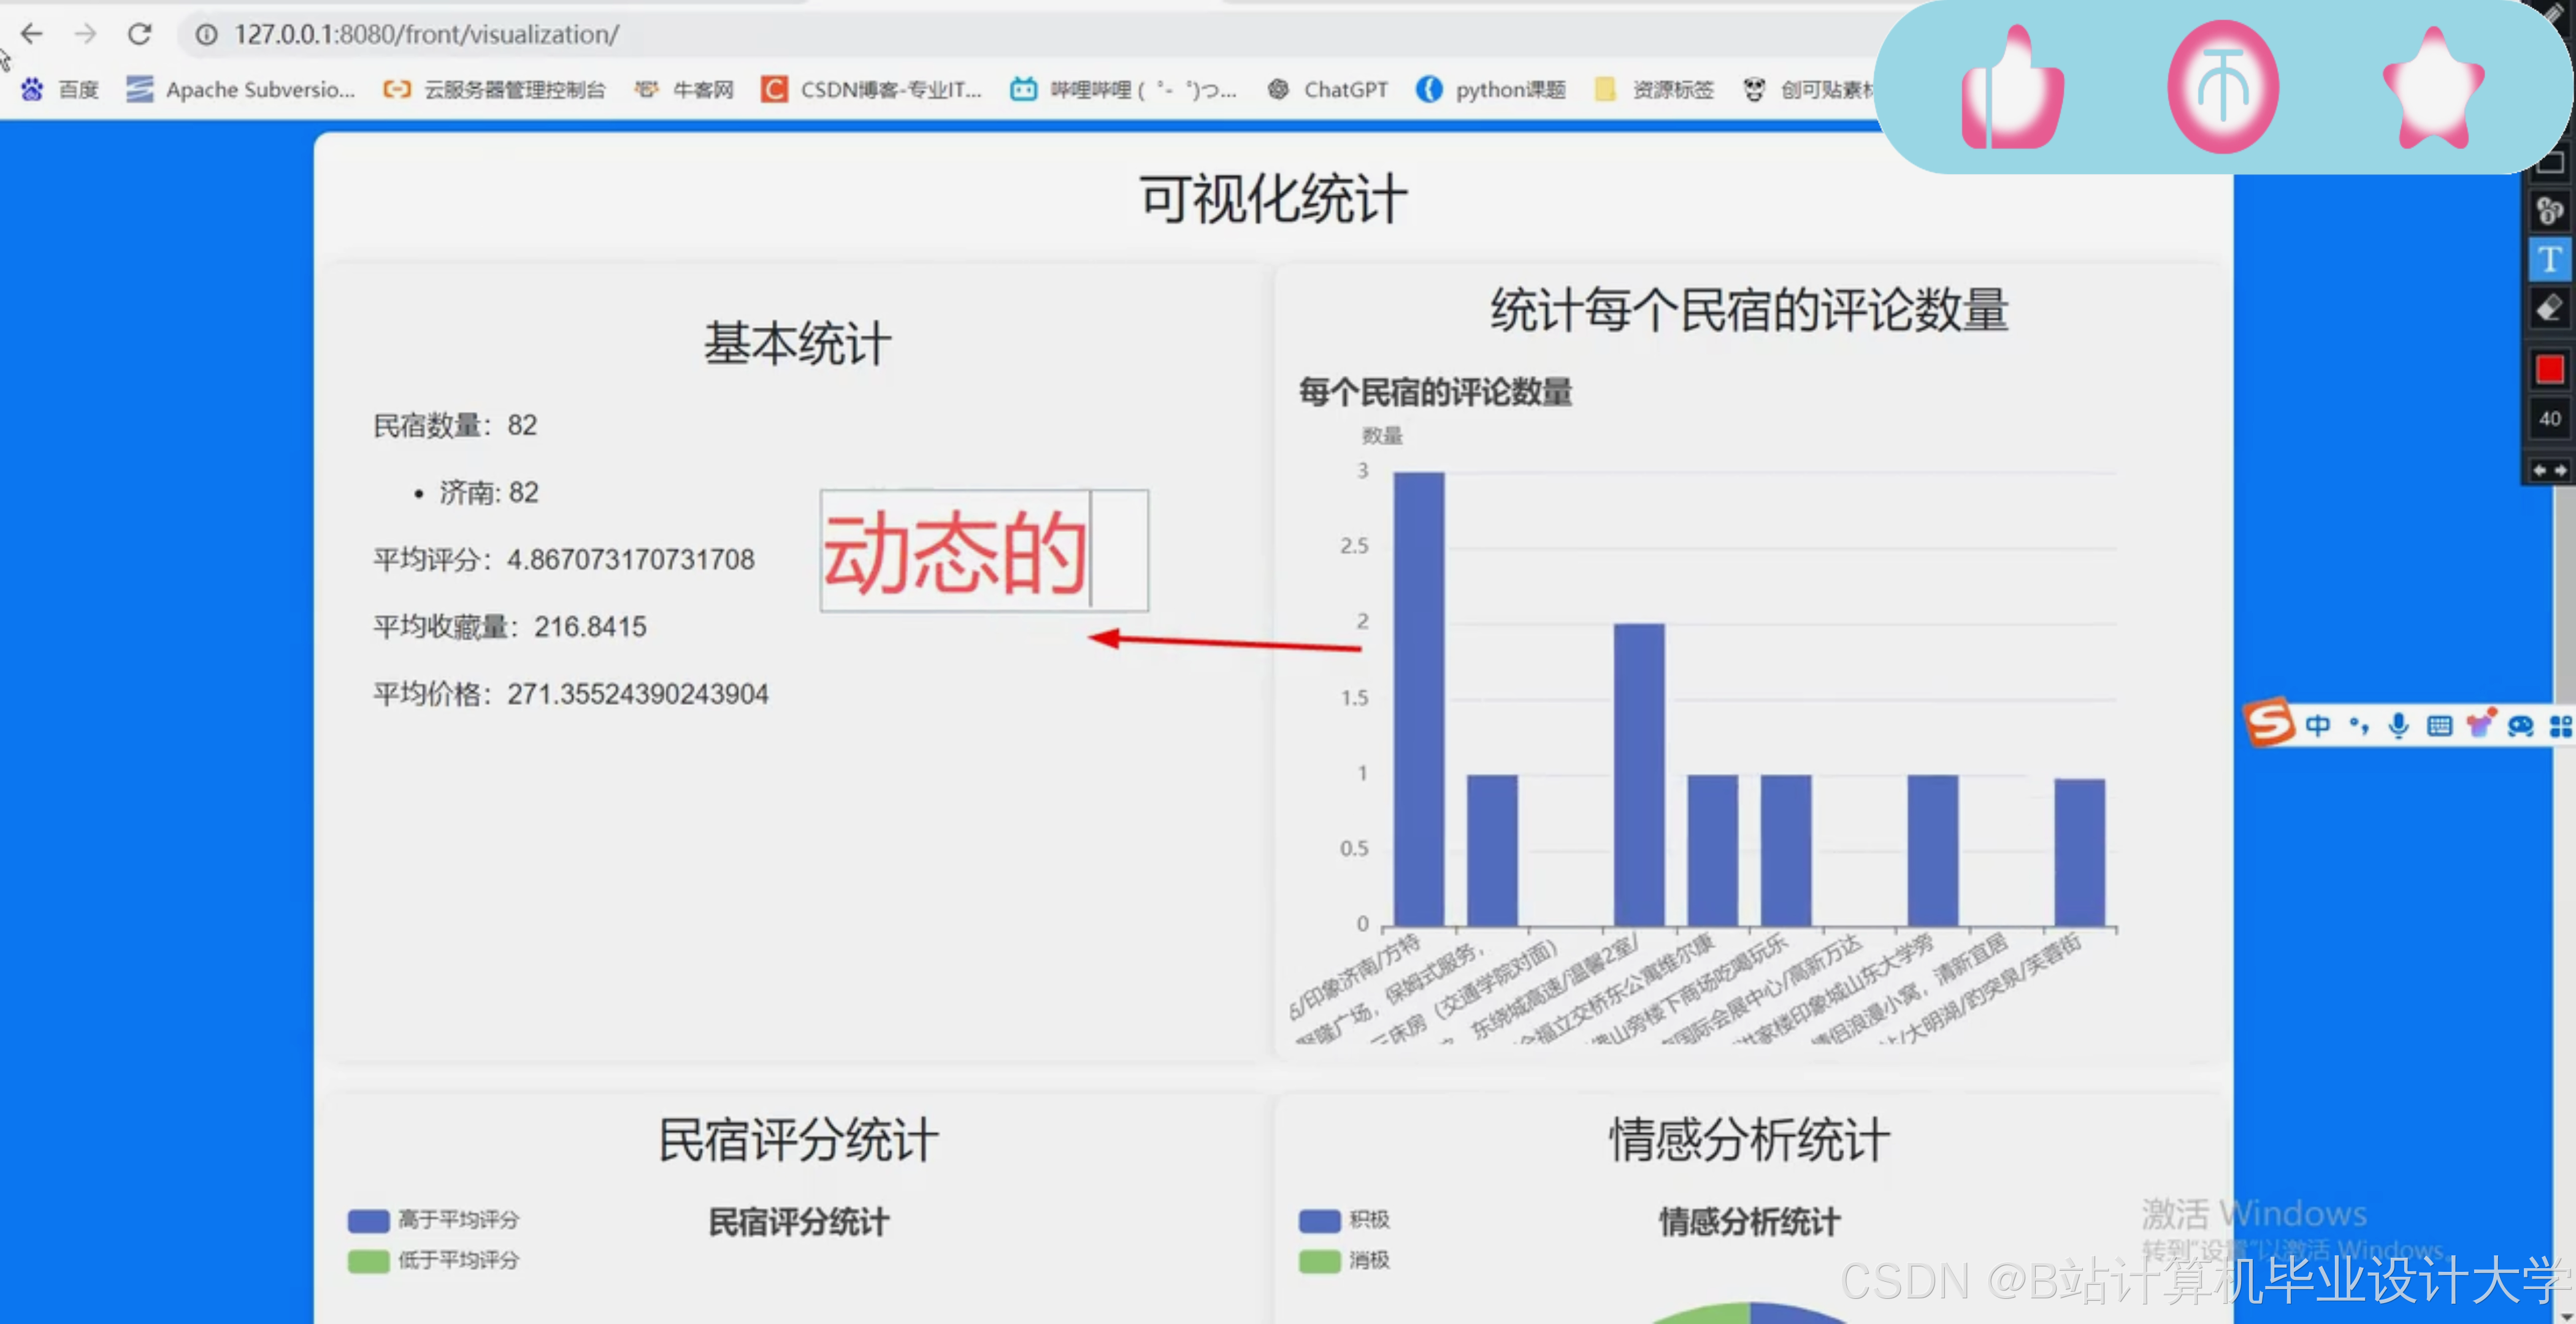The height and width of the screenshot is (1324, 2576).
Task: Open the Sogou soft keyboard icon
Action: pyautogui.click(x=2439, y=726)
